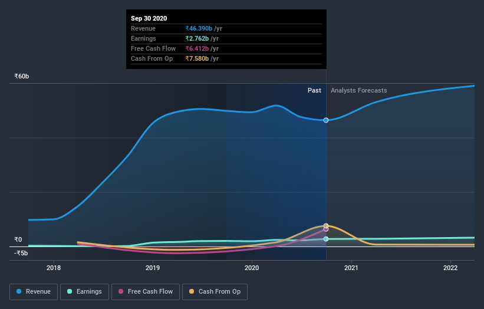Click the Sep 30 2020 tooltip heading

pos(149,18)
